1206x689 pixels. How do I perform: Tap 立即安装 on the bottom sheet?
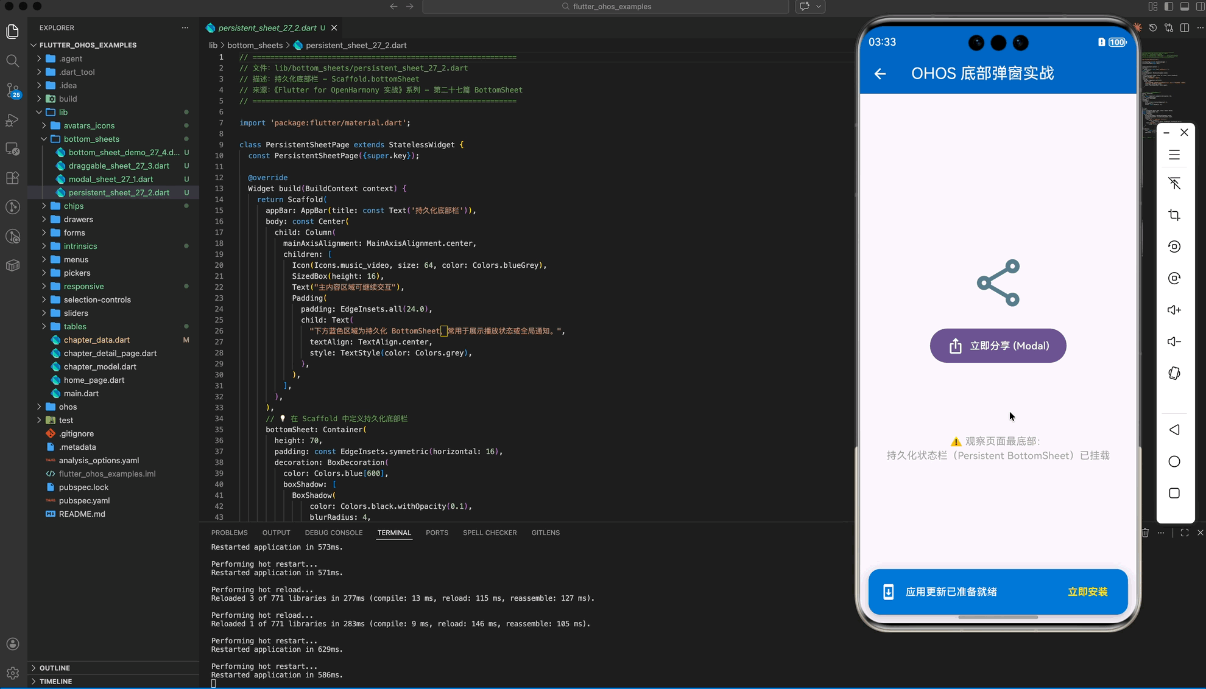(x=1087, y=592)
